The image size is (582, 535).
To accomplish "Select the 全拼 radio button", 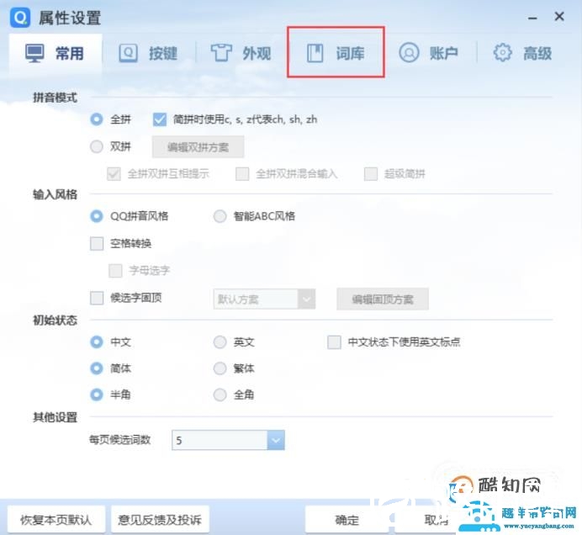I will point(97,119).
